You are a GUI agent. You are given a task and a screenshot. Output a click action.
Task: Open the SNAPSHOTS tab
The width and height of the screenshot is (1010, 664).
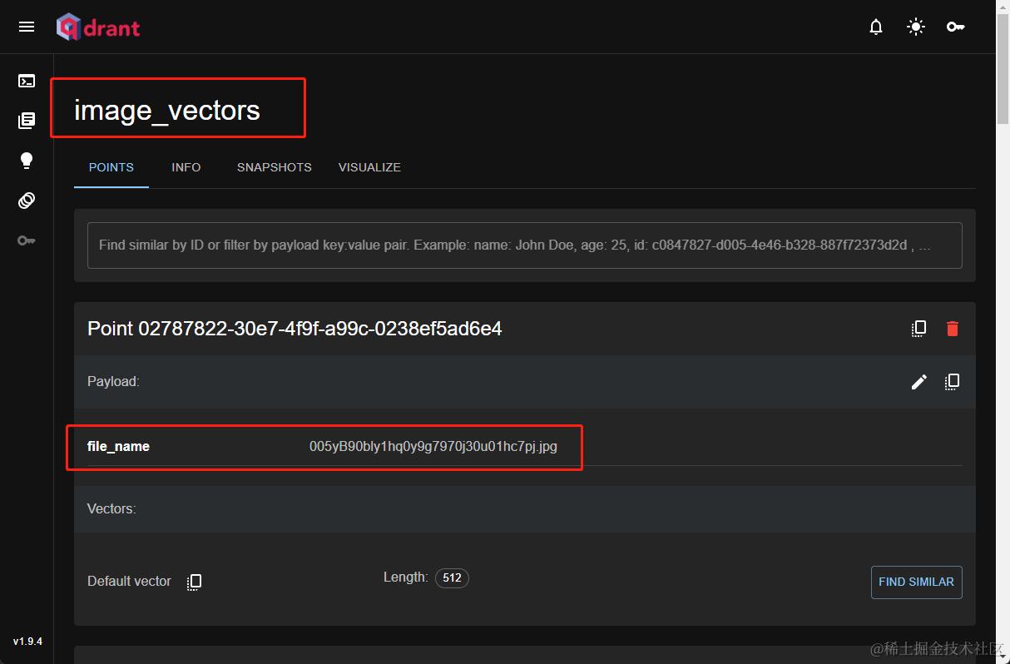click(275, 167)
